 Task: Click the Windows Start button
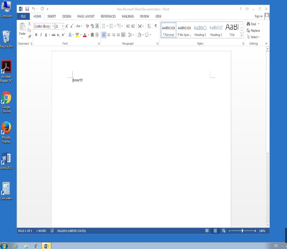tap(4, 246)
